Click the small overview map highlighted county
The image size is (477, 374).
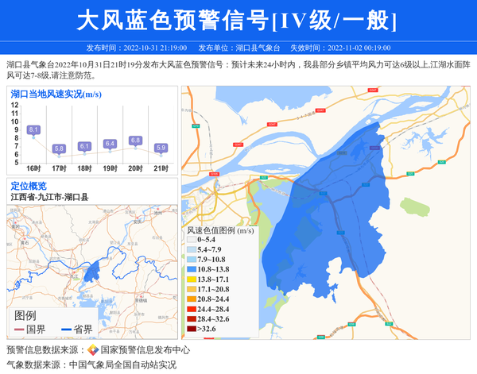(x=92, y=270)
